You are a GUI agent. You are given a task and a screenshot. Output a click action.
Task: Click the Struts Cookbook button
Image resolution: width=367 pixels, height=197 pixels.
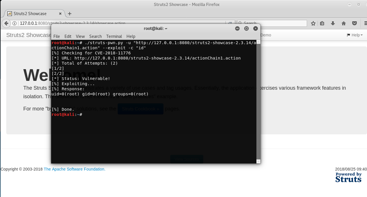coord(140,109)
